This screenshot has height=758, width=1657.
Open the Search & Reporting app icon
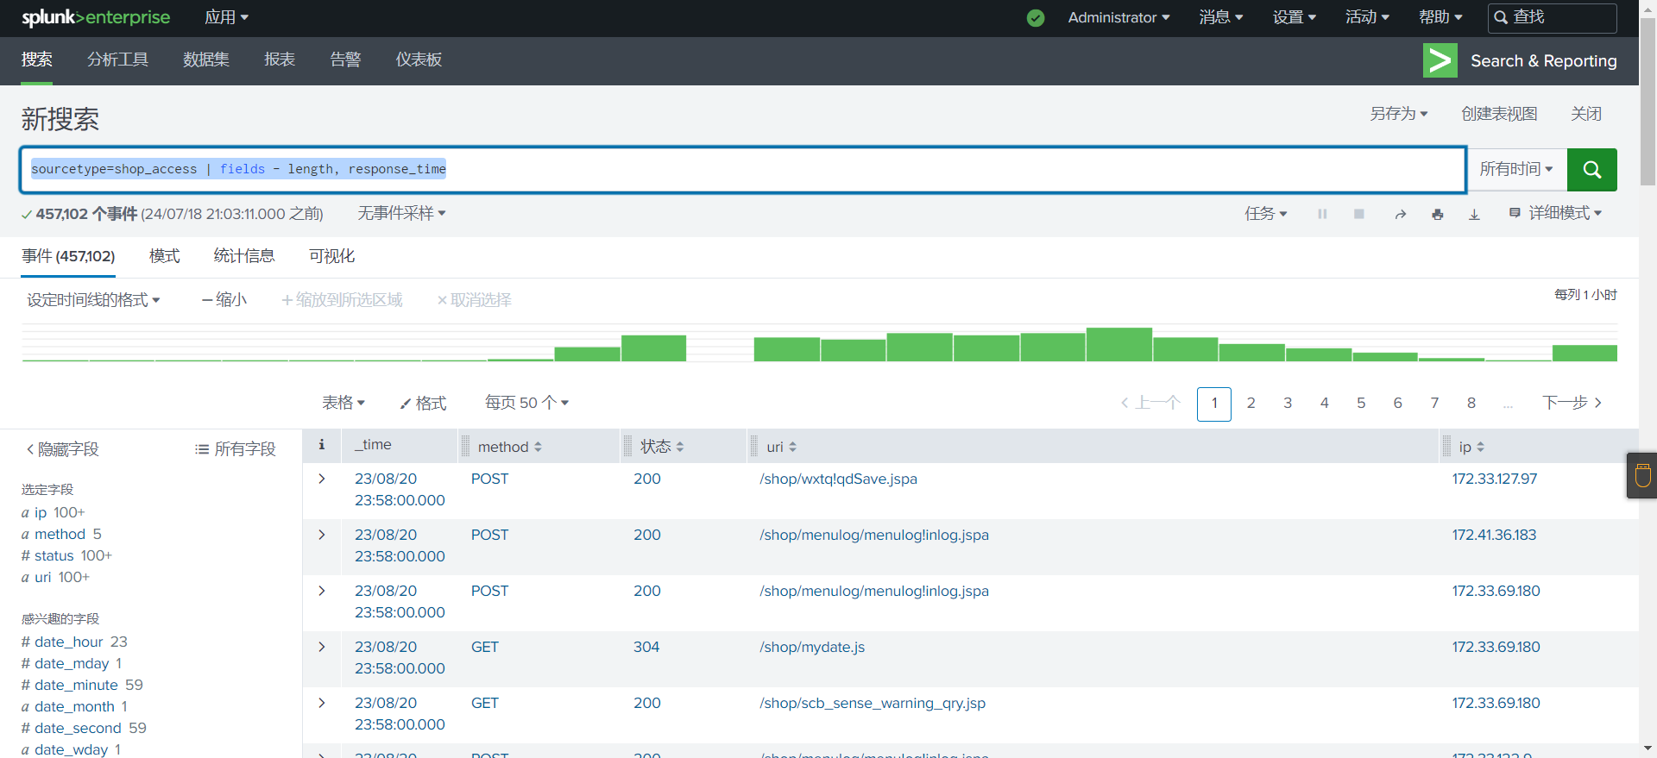1440,60
